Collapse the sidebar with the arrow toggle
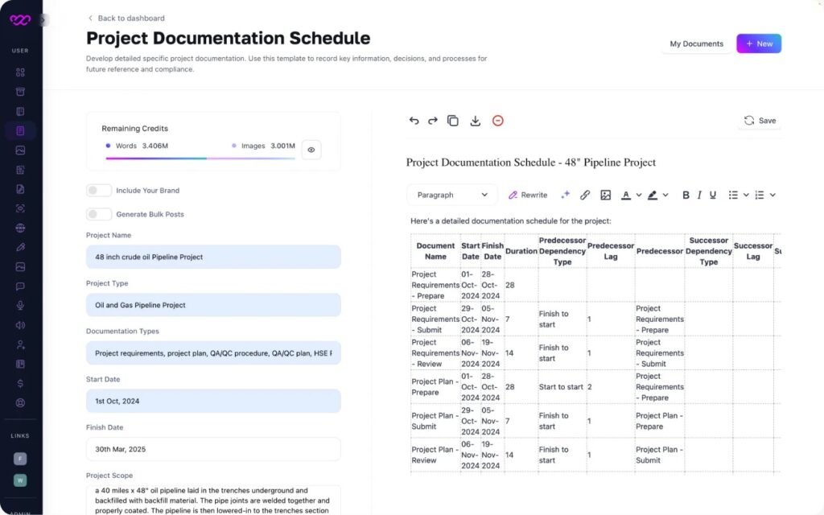Viewport: 824px width, 515px height. [43, 20]
